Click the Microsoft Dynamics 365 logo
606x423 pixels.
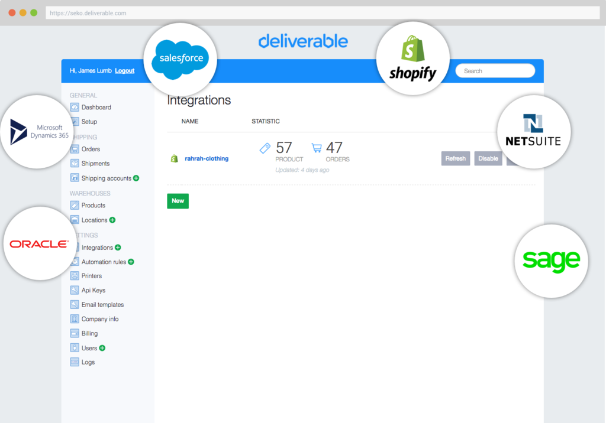[37, 132]
